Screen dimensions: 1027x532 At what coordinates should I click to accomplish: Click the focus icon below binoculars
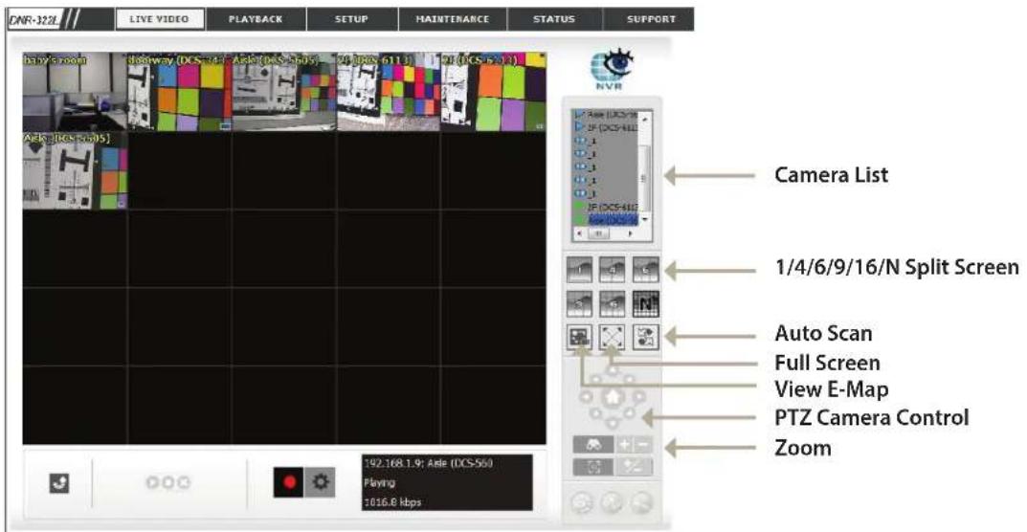[593, 467]
